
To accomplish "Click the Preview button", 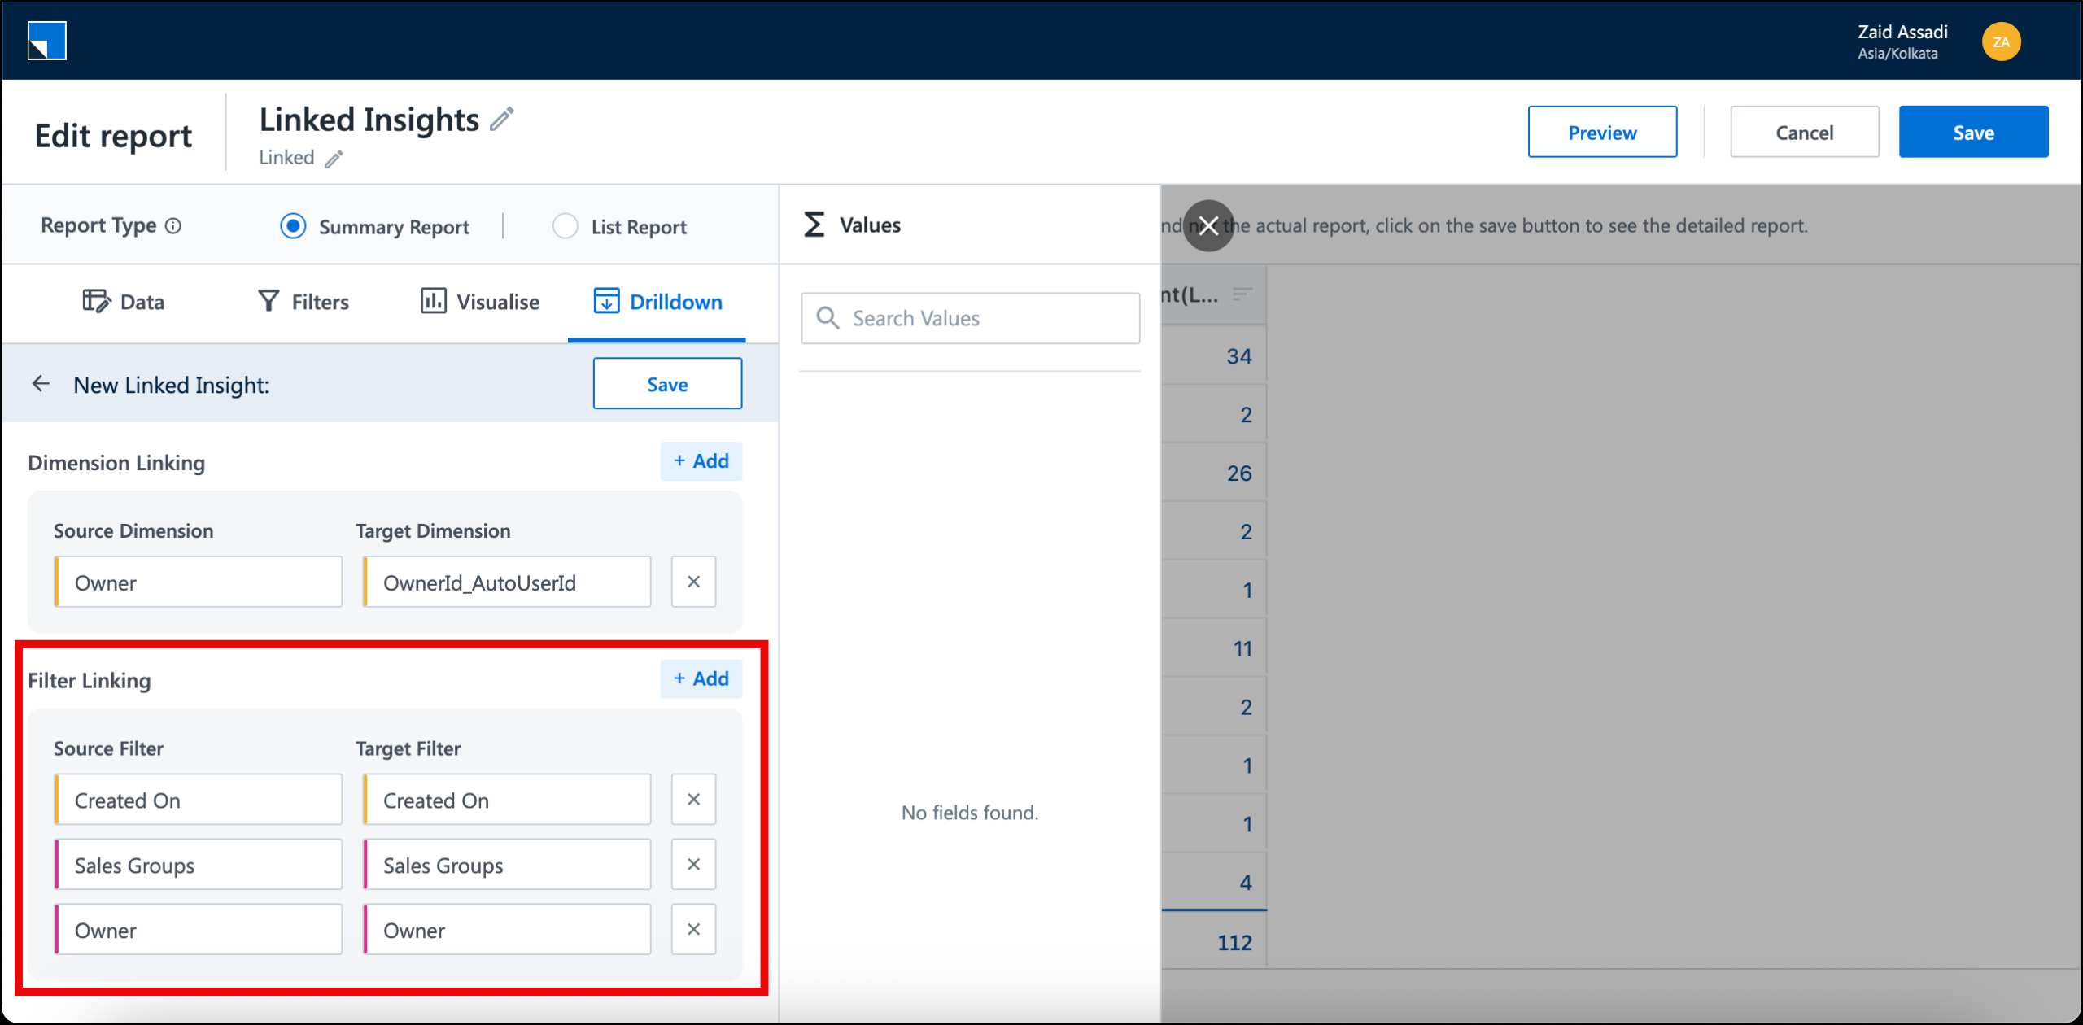I will (1601, 131).
